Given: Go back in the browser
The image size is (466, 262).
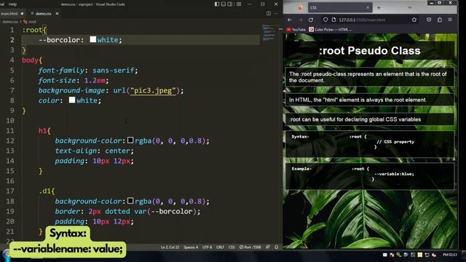Looking at the screenshot, I should tap(290, 20).
